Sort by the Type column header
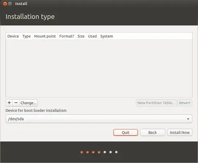 tap(26, 36)
